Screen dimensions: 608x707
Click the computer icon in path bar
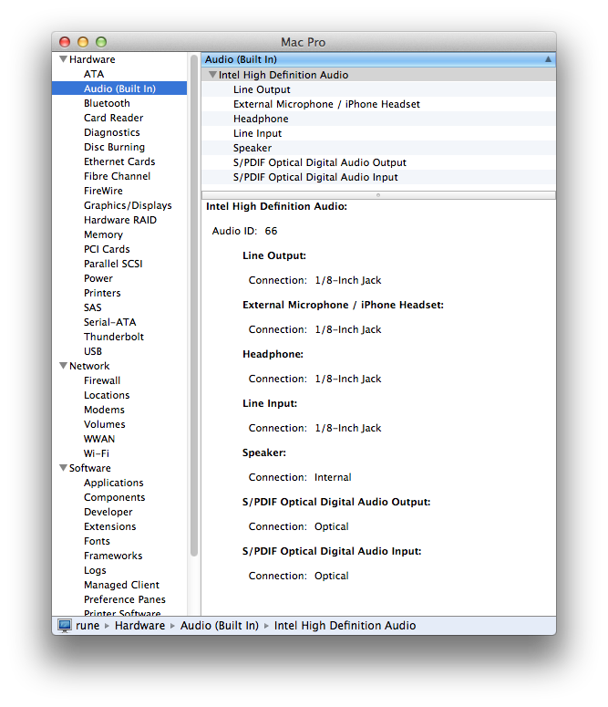[65, 626]
